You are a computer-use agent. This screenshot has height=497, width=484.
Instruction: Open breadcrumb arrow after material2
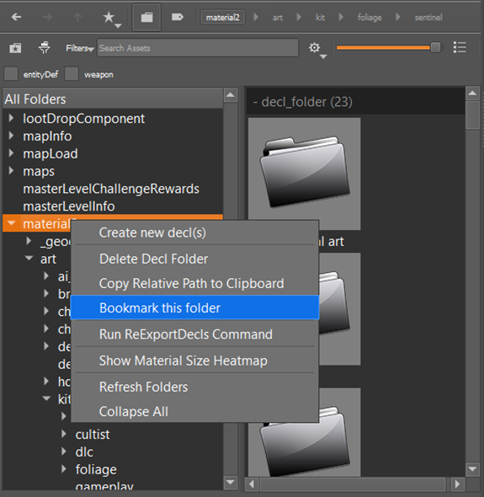(x=256, y=17)
